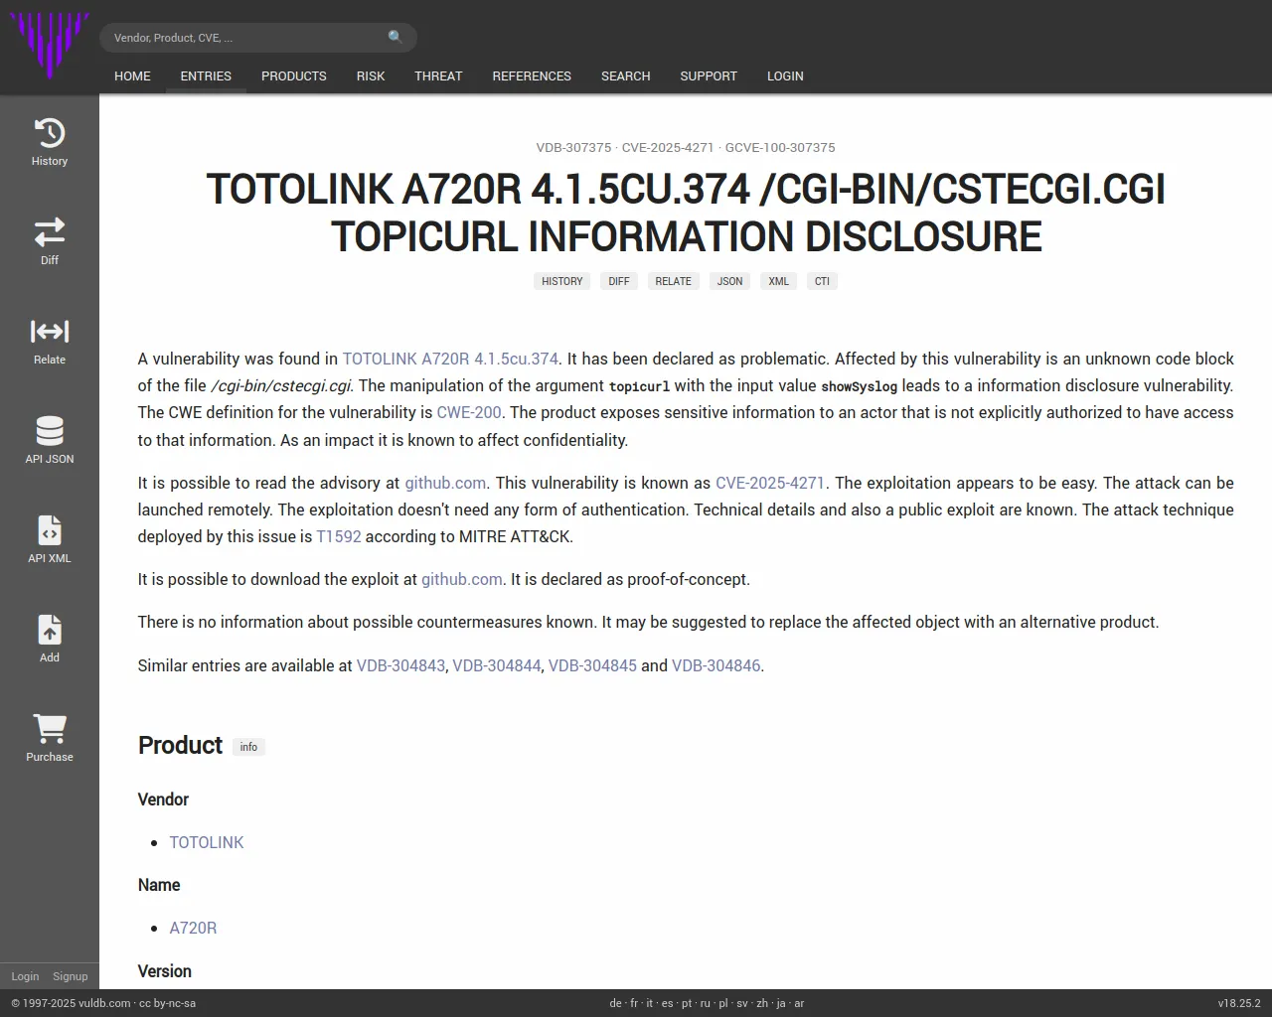Click the XML tag button under title
Screen dimensions: 1272x1017
click(x=778, y=281)
